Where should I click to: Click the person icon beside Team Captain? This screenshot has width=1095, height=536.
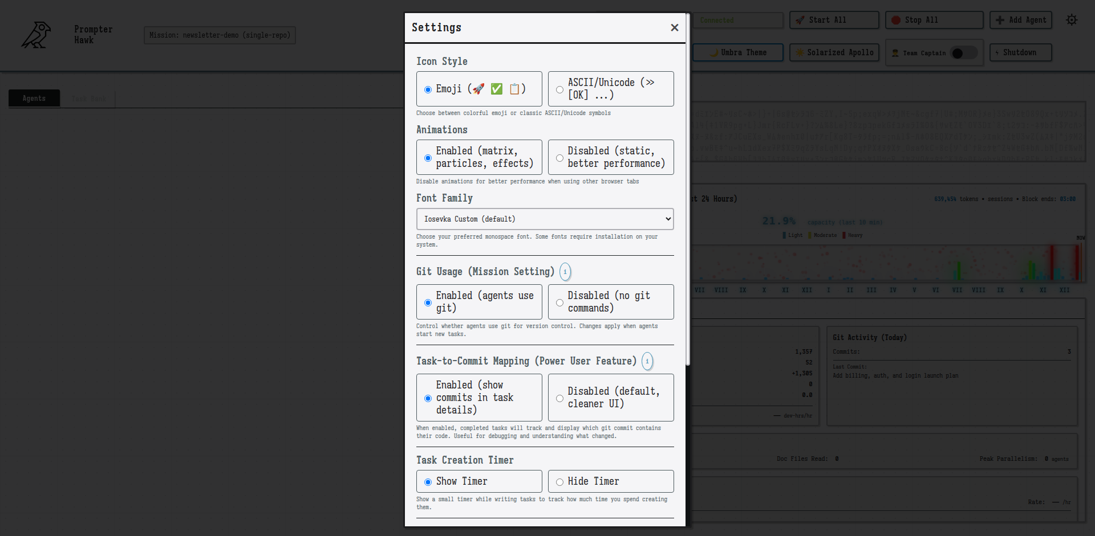point(896,52)
